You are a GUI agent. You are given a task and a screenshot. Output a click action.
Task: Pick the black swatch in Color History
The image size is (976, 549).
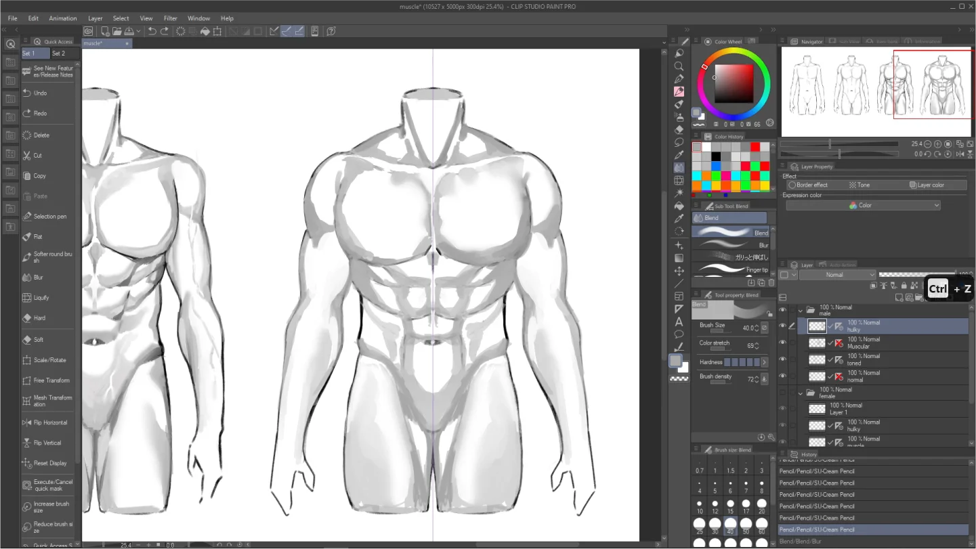click(716, 156)
